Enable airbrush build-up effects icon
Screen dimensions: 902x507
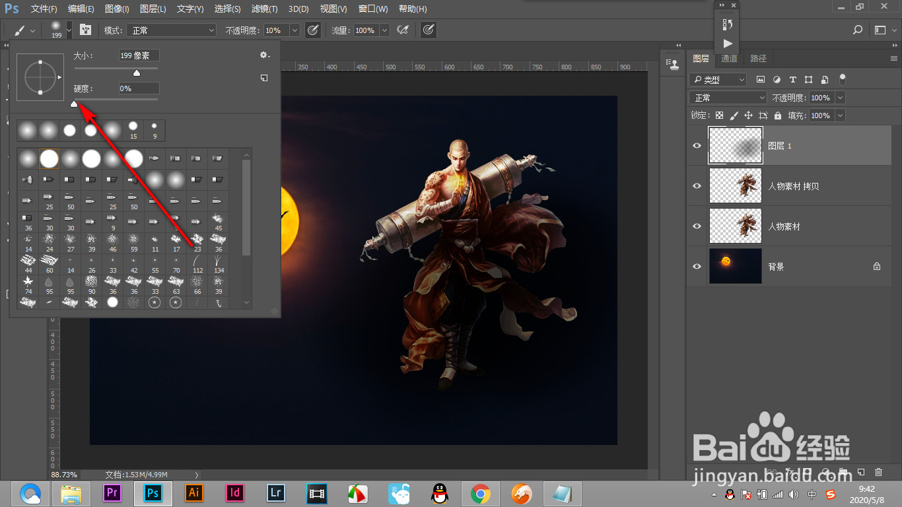[x=402, y=30]
